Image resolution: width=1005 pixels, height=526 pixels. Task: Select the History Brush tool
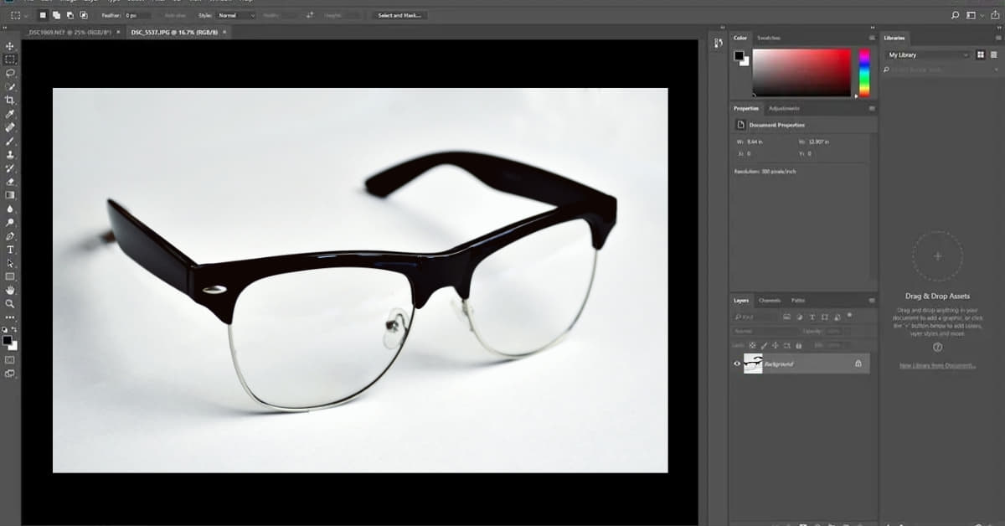[10, 168]
